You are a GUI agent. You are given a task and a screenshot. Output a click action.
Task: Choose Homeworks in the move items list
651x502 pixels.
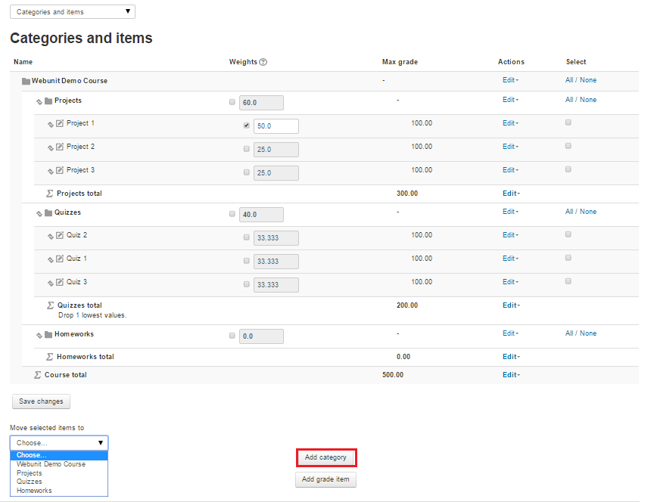[x=34, y=491]
